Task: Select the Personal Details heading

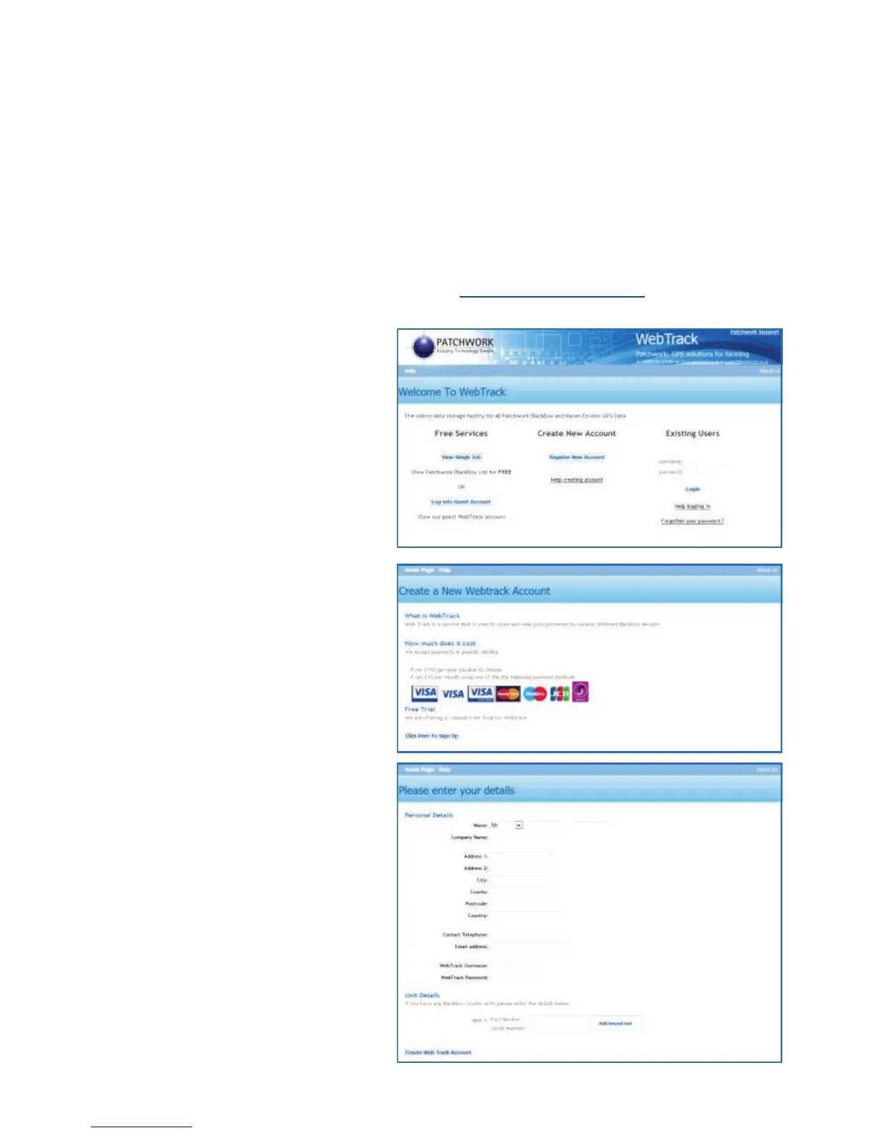Action: (x=429, y=815)
